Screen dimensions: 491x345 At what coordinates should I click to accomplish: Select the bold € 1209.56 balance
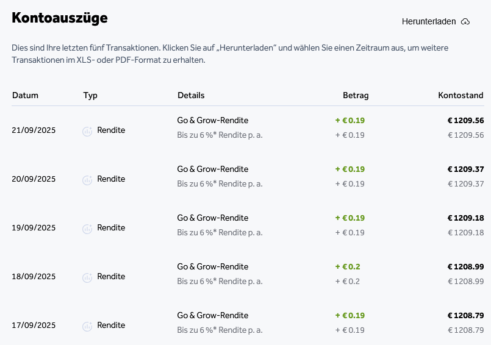click(x=465, y=120)
